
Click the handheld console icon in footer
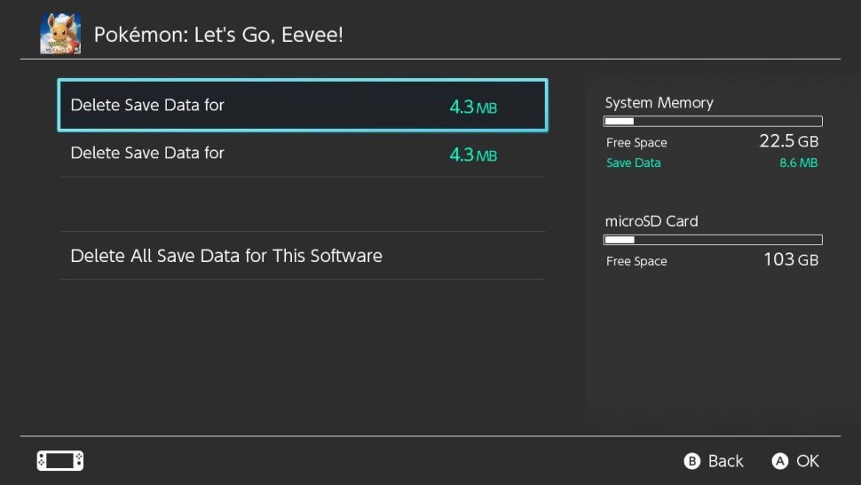pyautogui.click(x=60, y=460)
